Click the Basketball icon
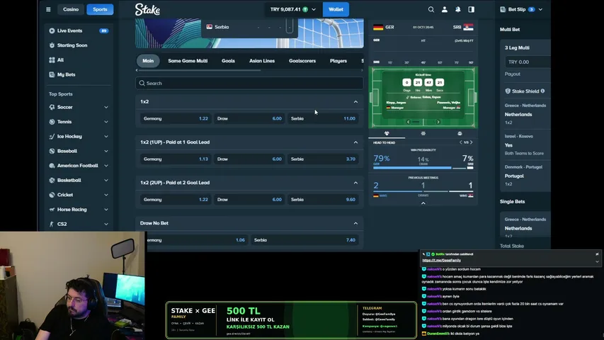 52,181
